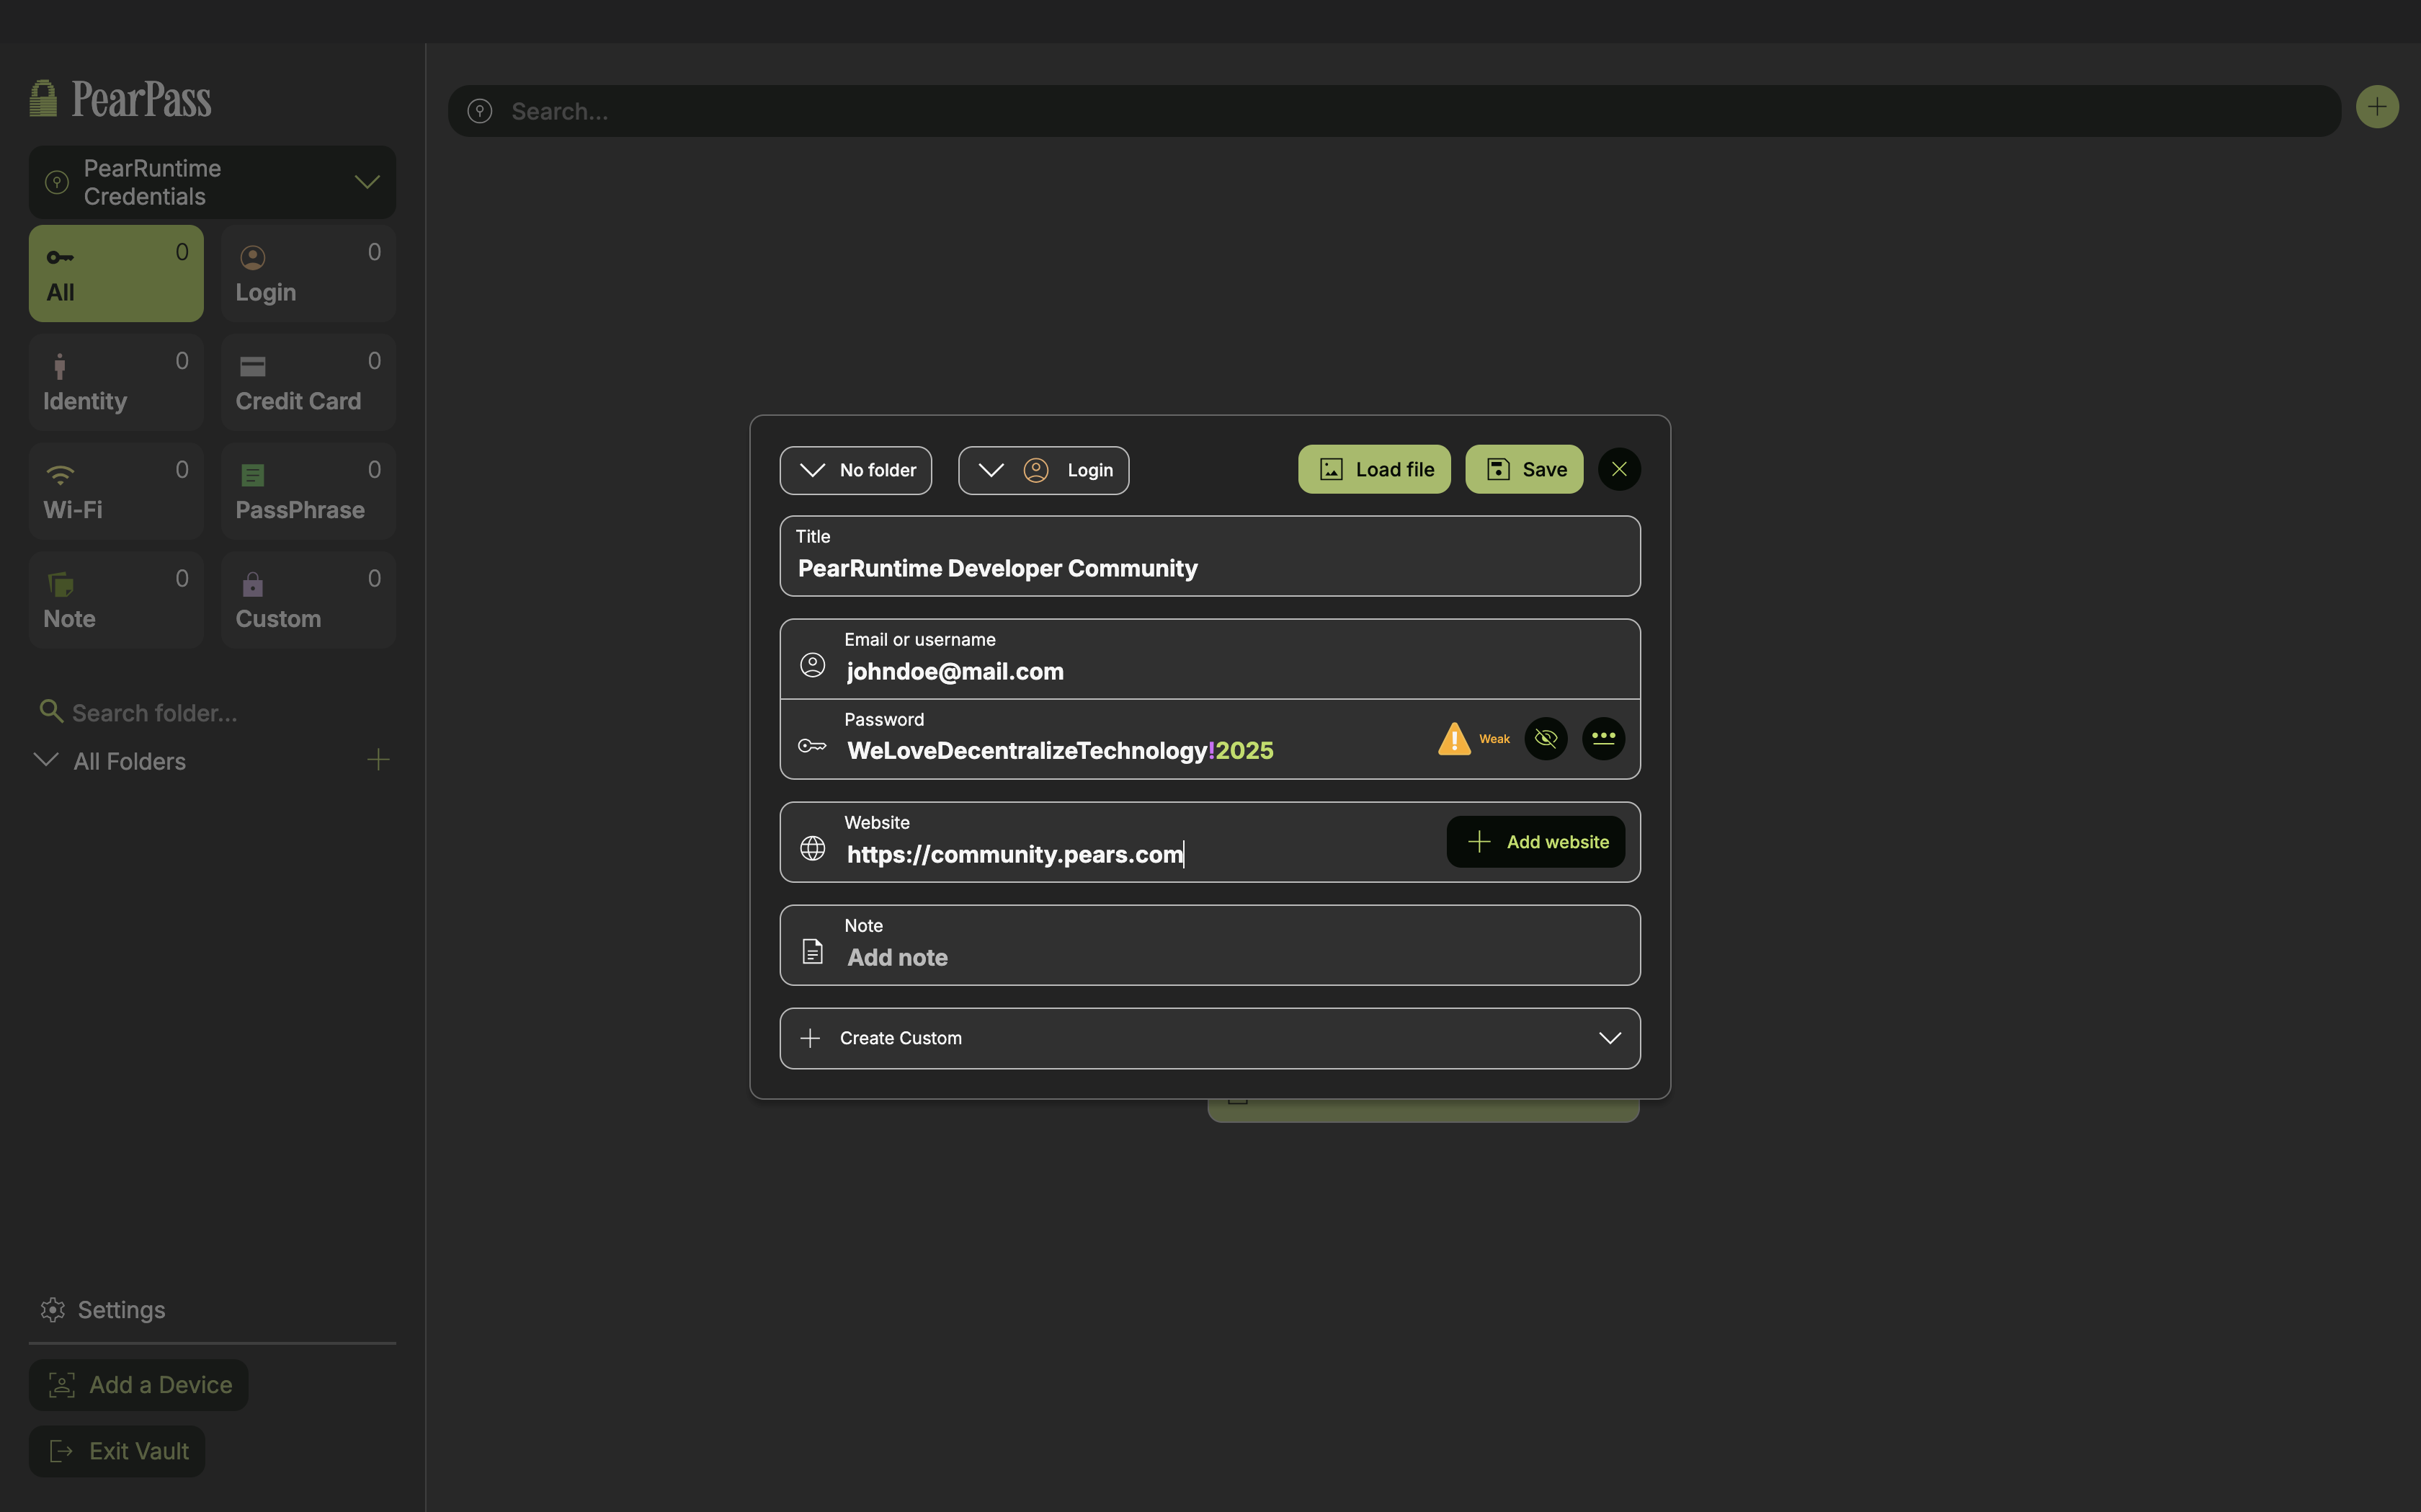Open the password generator dots icon
Image resolution: width=2421 pixels, height=1512 pixels.
[x=1603, y=739]
